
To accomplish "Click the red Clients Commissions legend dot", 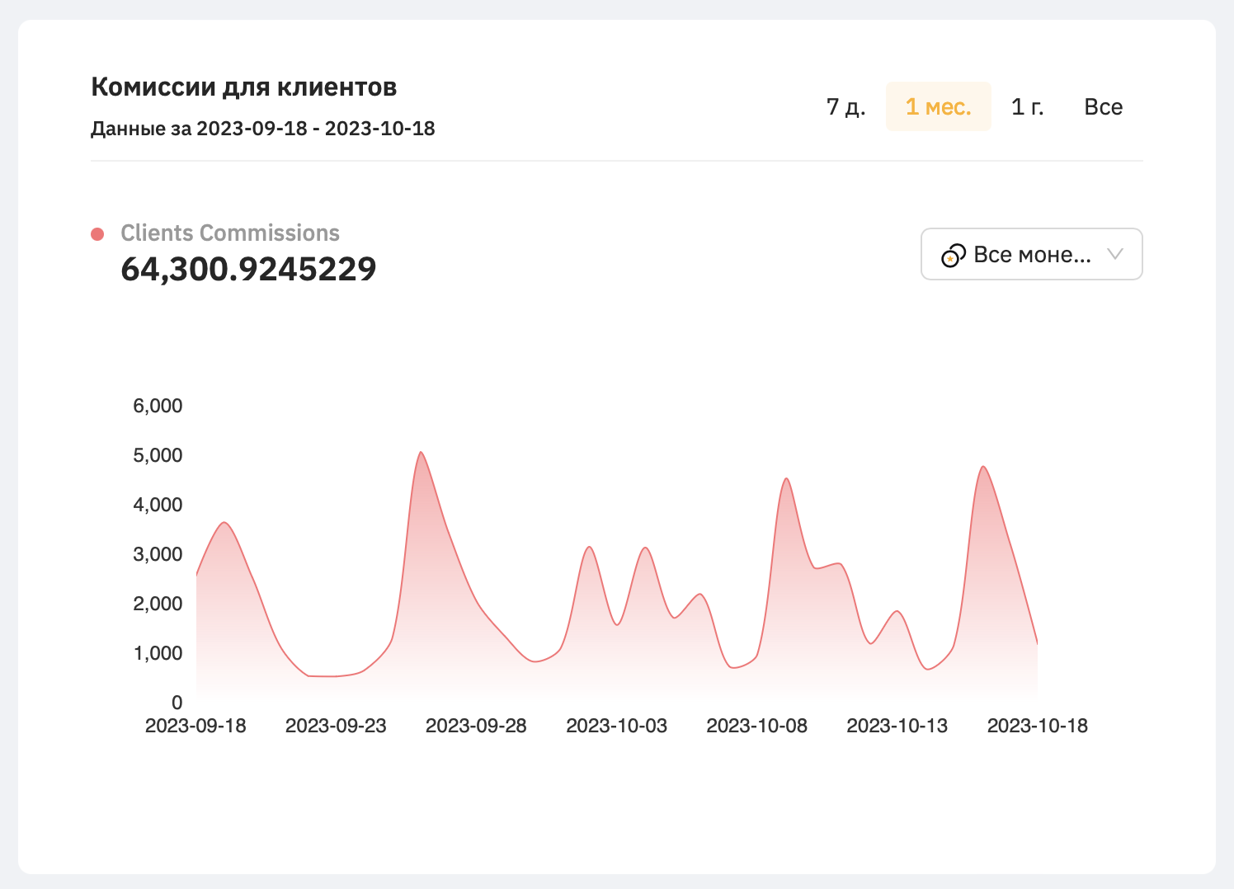I will [97, 234].
